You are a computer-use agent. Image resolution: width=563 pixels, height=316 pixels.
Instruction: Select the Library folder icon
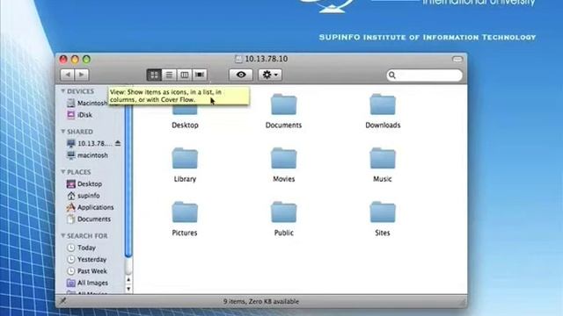pos(185,158)
